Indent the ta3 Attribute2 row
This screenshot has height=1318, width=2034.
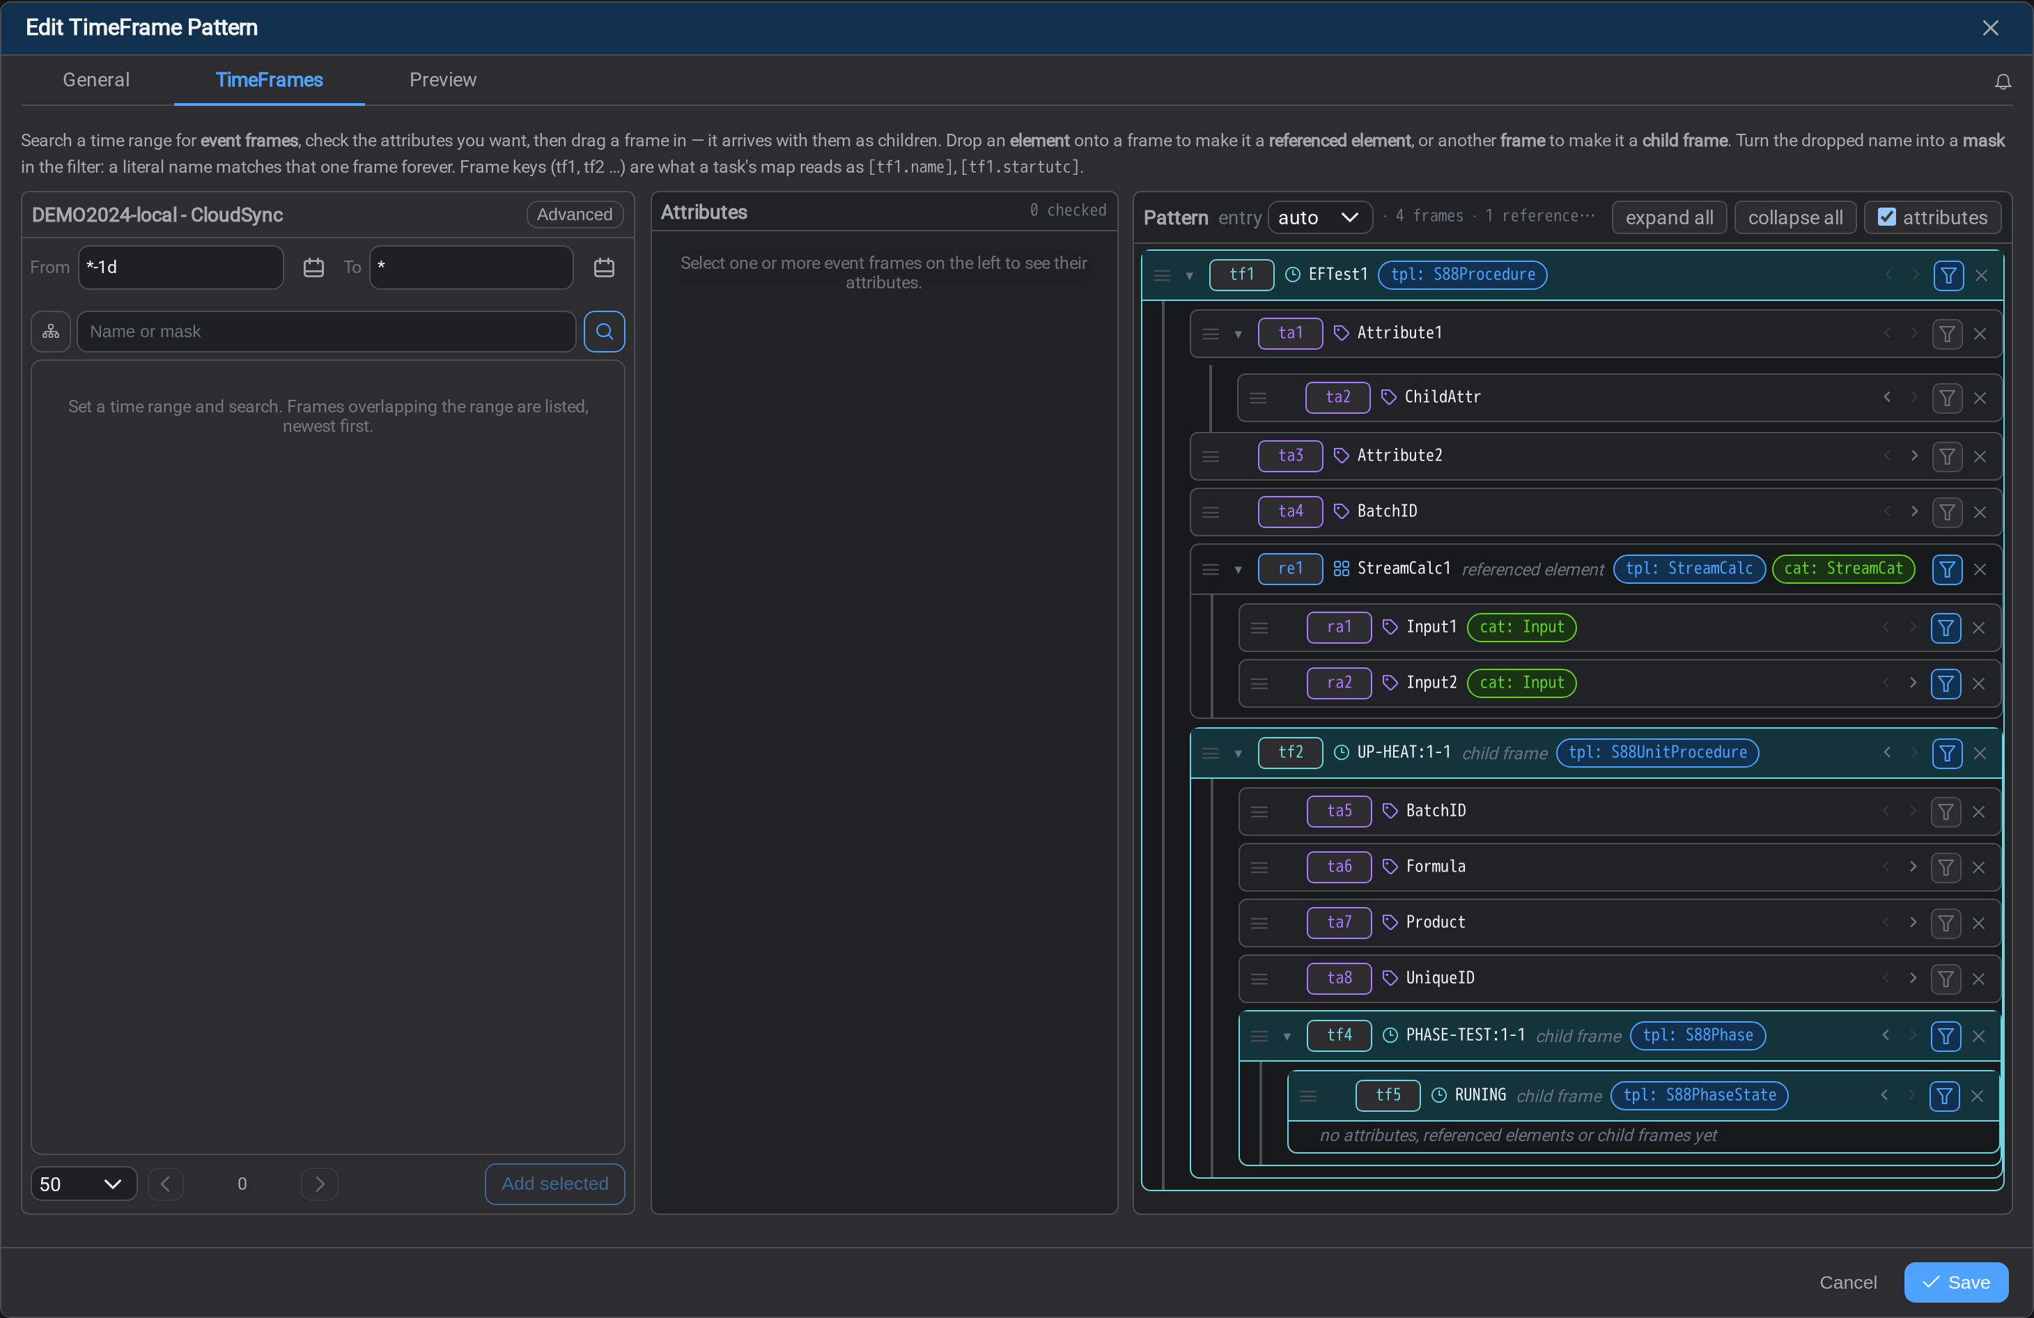(x=1914, y=456)
